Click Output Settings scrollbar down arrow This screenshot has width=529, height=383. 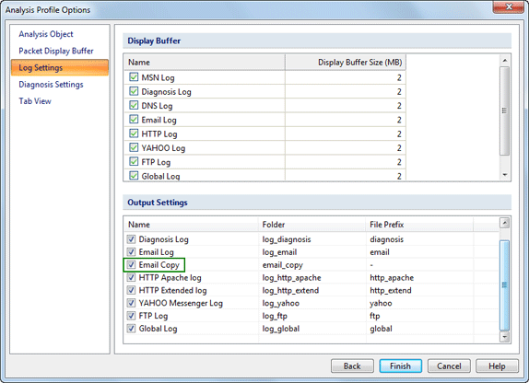pos(505,336)
